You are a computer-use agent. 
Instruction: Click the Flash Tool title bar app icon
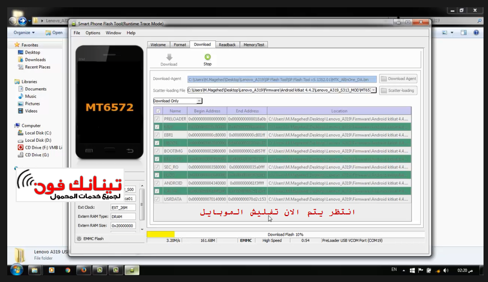[74, 23]
